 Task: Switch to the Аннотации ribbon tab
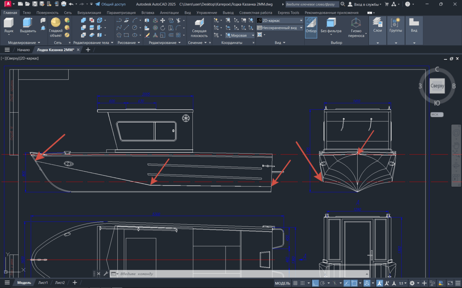click(x=169, y=13)
